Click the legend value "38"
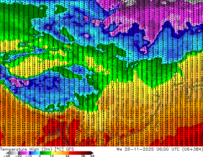The image size is (203, 157). [x=83, y=156]
